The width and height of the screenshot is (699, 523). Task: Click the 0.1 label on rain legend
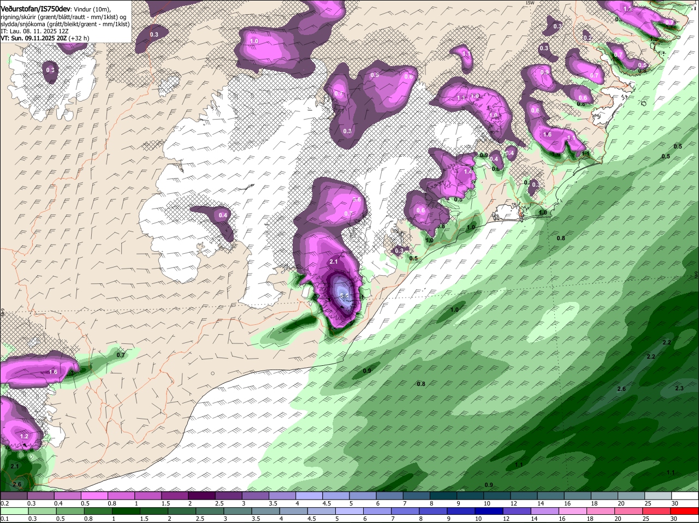coord(4,519)
